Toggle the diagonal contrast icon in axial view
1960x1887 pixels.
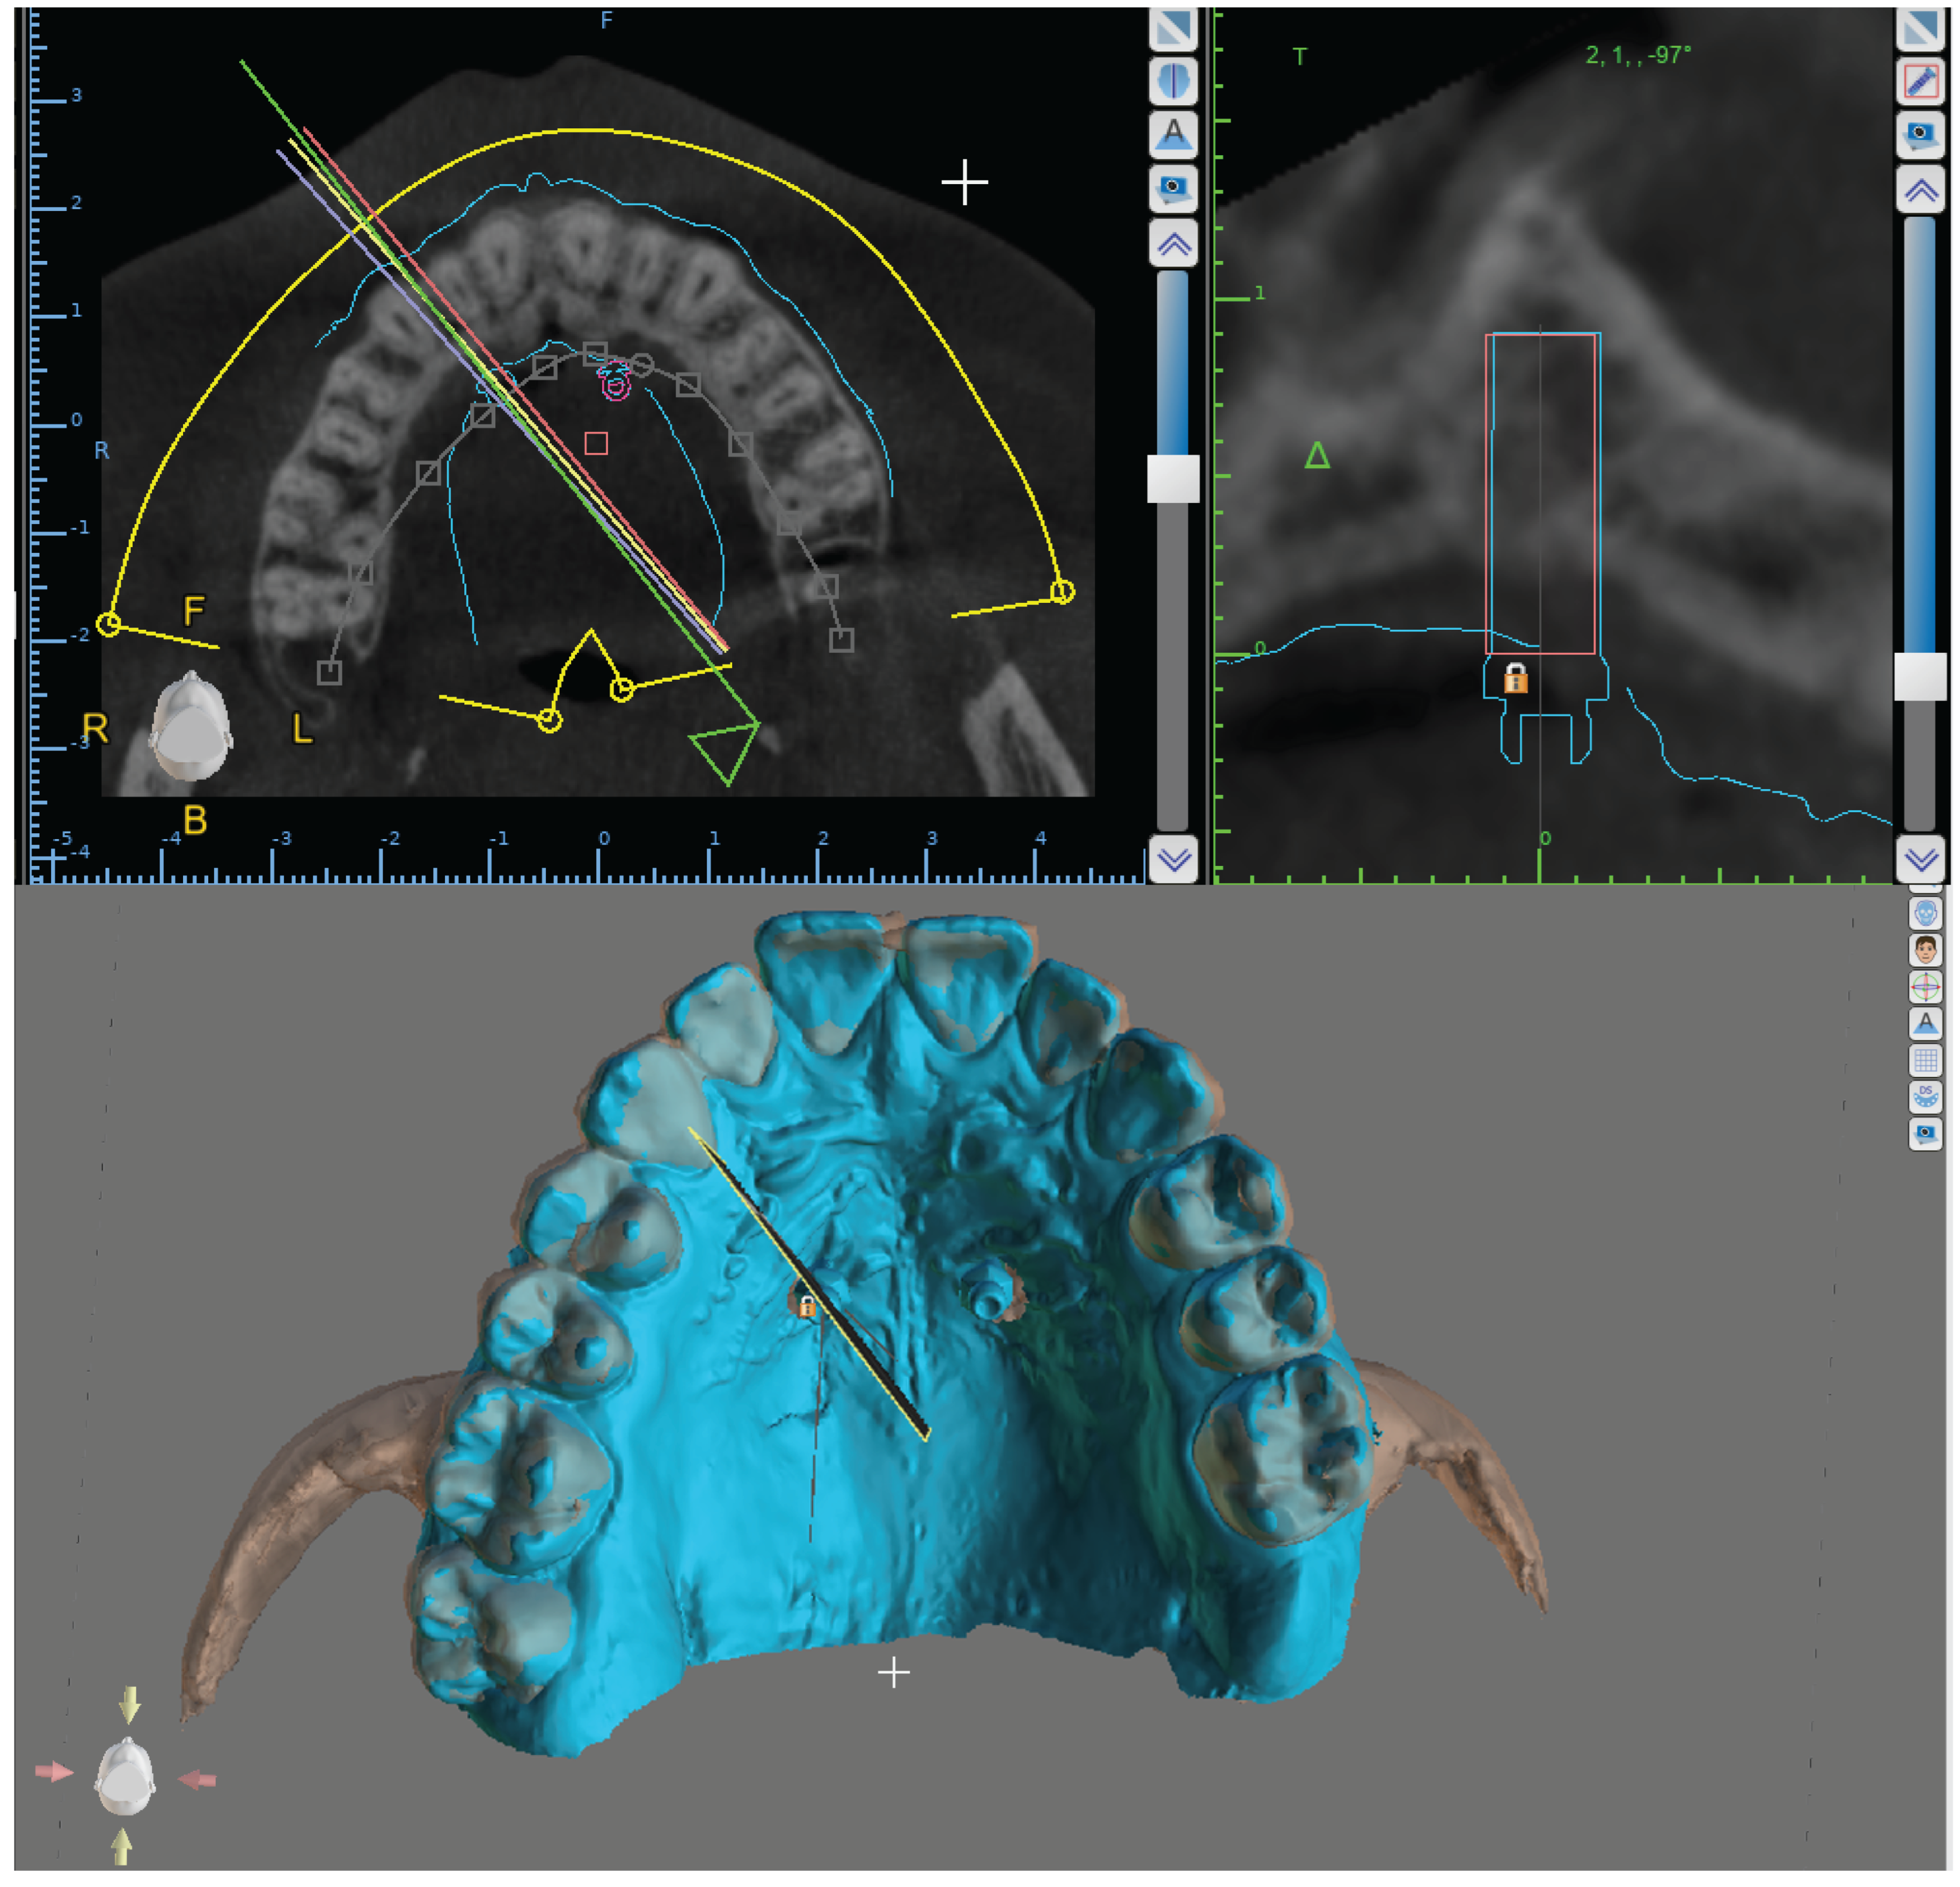click(x=1173, y=28)
